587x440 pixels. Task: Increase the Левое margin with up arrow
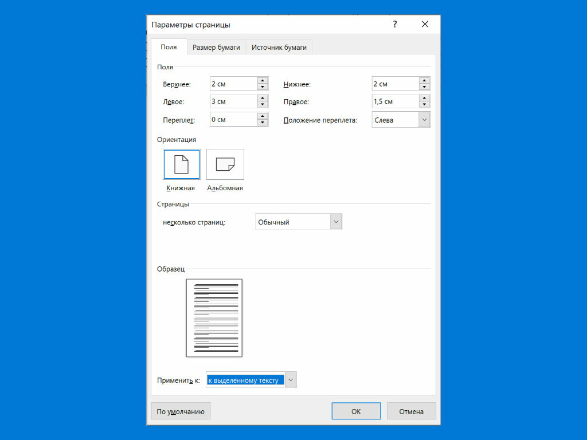263,98
